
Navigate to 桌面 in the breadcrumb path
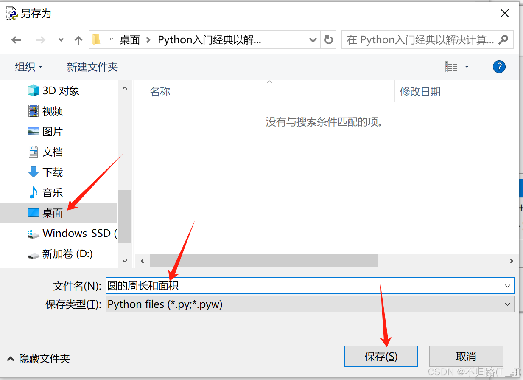coord(129,39)
